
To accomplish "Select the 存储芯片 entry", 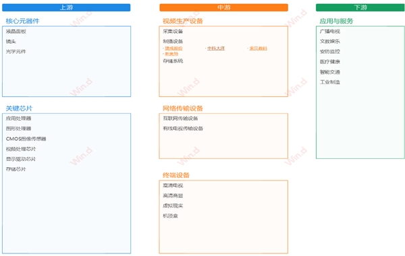I will pos(16,169).
